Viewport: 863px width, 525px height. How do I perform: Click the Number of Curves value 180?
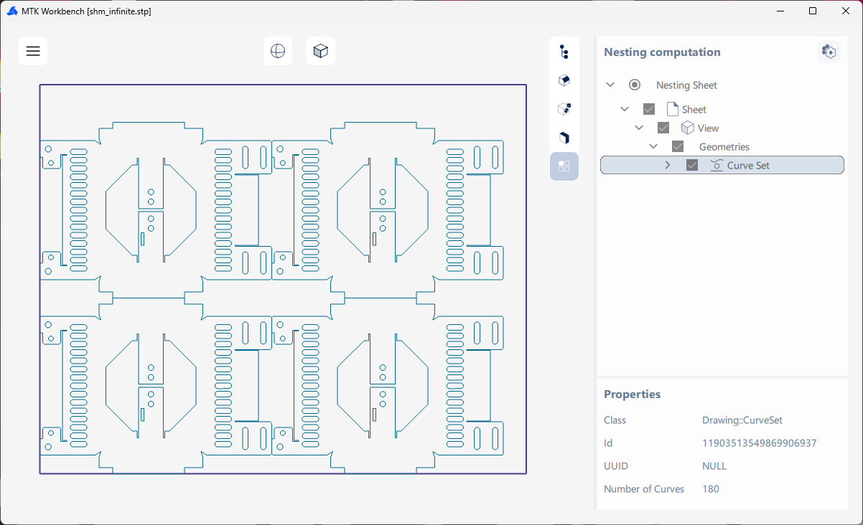(711, 489)
